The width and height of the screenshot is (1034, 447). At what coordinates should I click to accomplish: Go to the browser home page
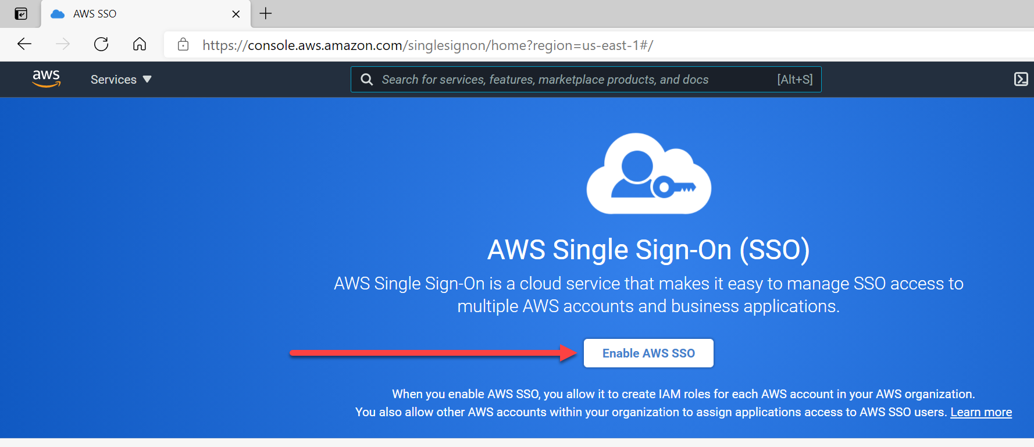140,44
